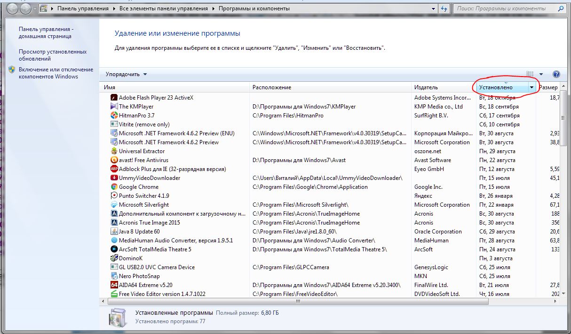
Task: Click the FinalWire Ltd. publisher cell
Action: (431, 285)
